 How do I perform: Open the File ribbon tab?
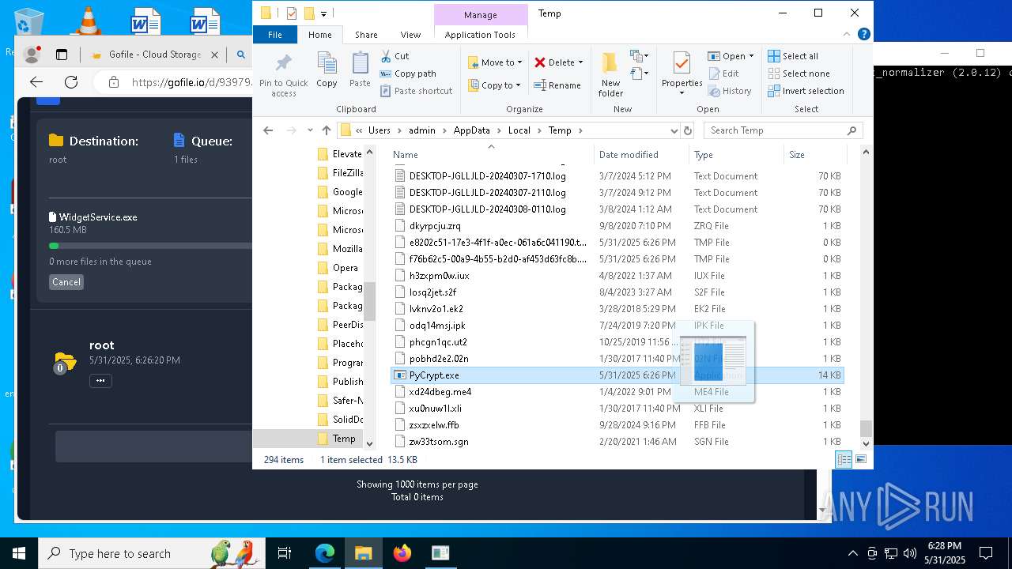pyautogui.click(x=275, y=35)
